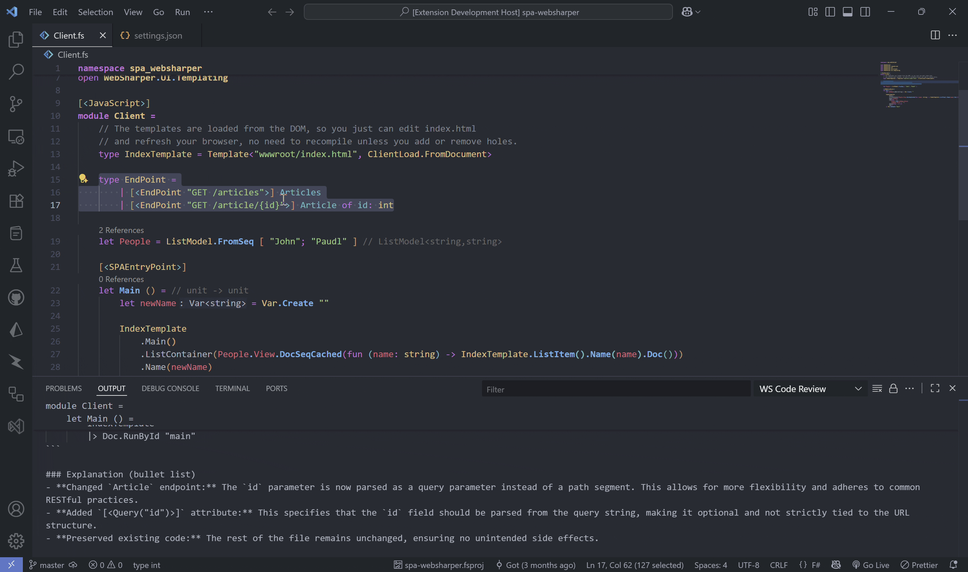Maximize the panel size
Screen dimensions: 968x572
tap(935, 388)
